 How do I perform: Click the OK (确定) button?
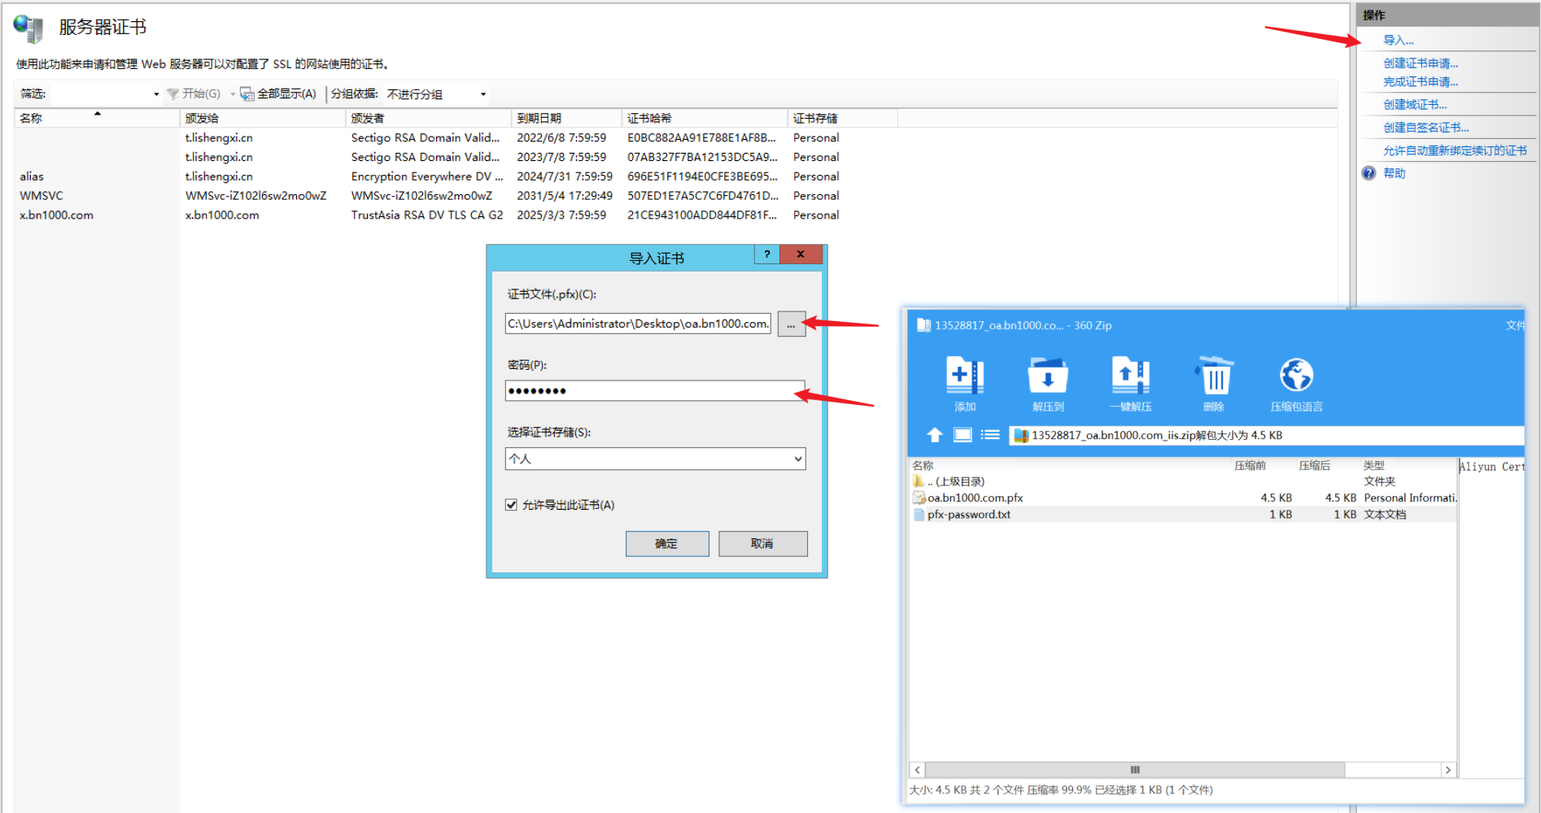[667, 544]
